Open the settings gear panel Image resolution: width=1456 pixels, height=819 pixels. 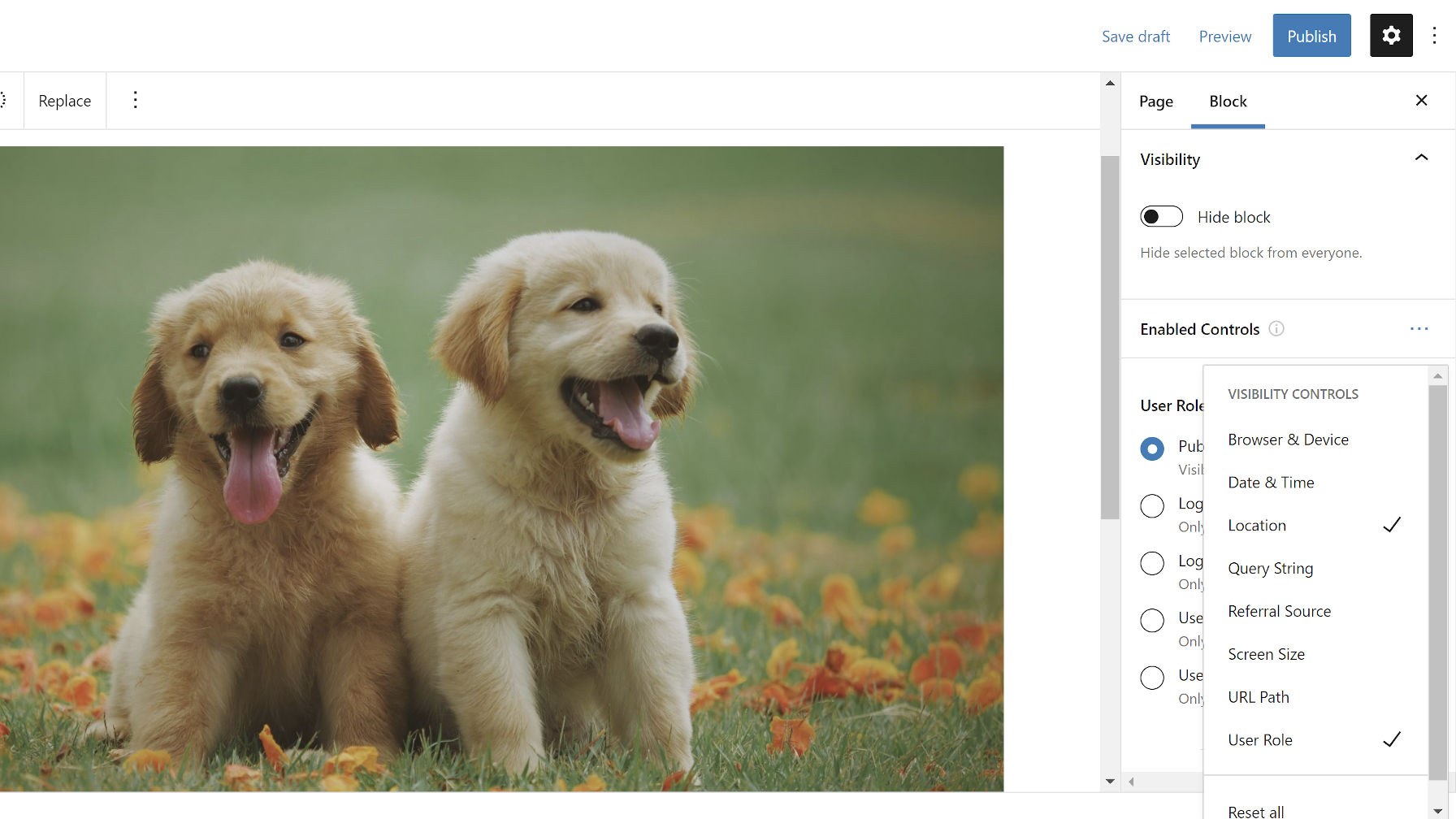click(1390, 36)
